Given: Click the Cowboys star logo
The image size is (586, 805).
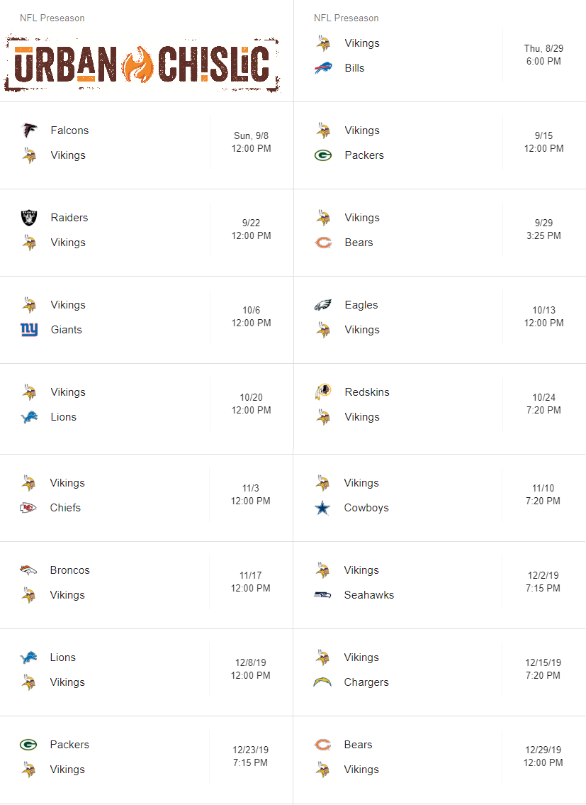Looking at the screenshot, I should tap(322, 508).
